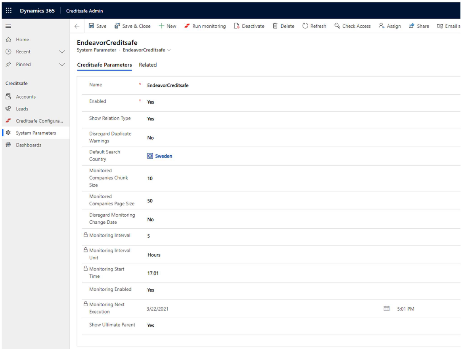
Task: Open calendar picker for Monitoring Next Execution
Action: (x=387, y=309)
